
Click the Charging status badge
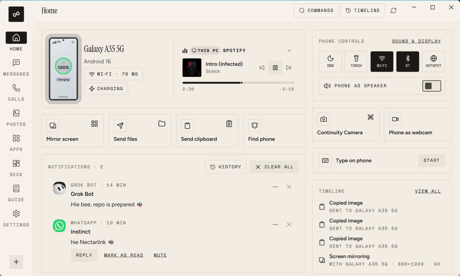click(106, 89)
